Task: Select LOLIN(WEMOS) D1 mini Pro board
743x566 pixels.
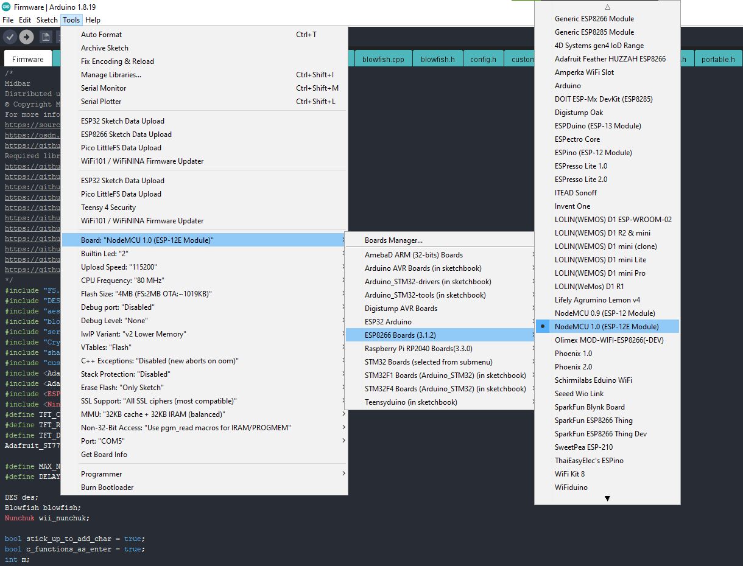Action: coord(607,273)
